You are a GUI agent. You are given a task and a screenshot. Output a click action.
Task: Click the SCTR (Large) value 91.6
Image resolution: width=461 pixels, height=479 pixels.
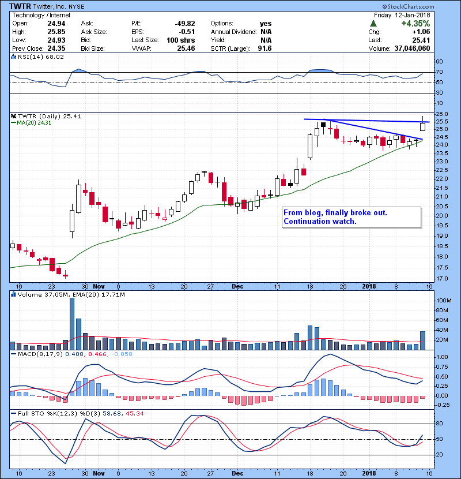[264, 48]
